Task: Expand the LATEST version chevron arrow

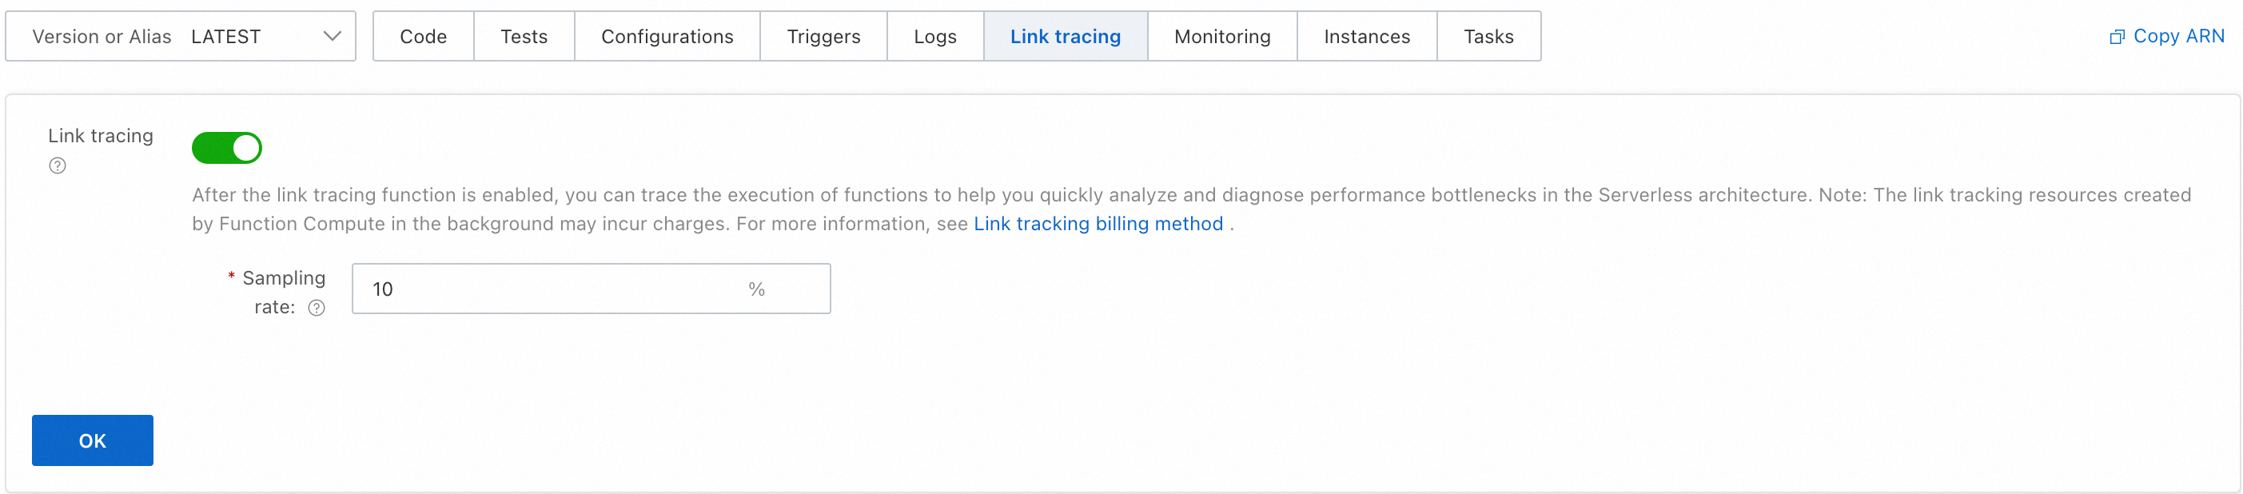Action: pyautogui.click(x=332, y=37)
